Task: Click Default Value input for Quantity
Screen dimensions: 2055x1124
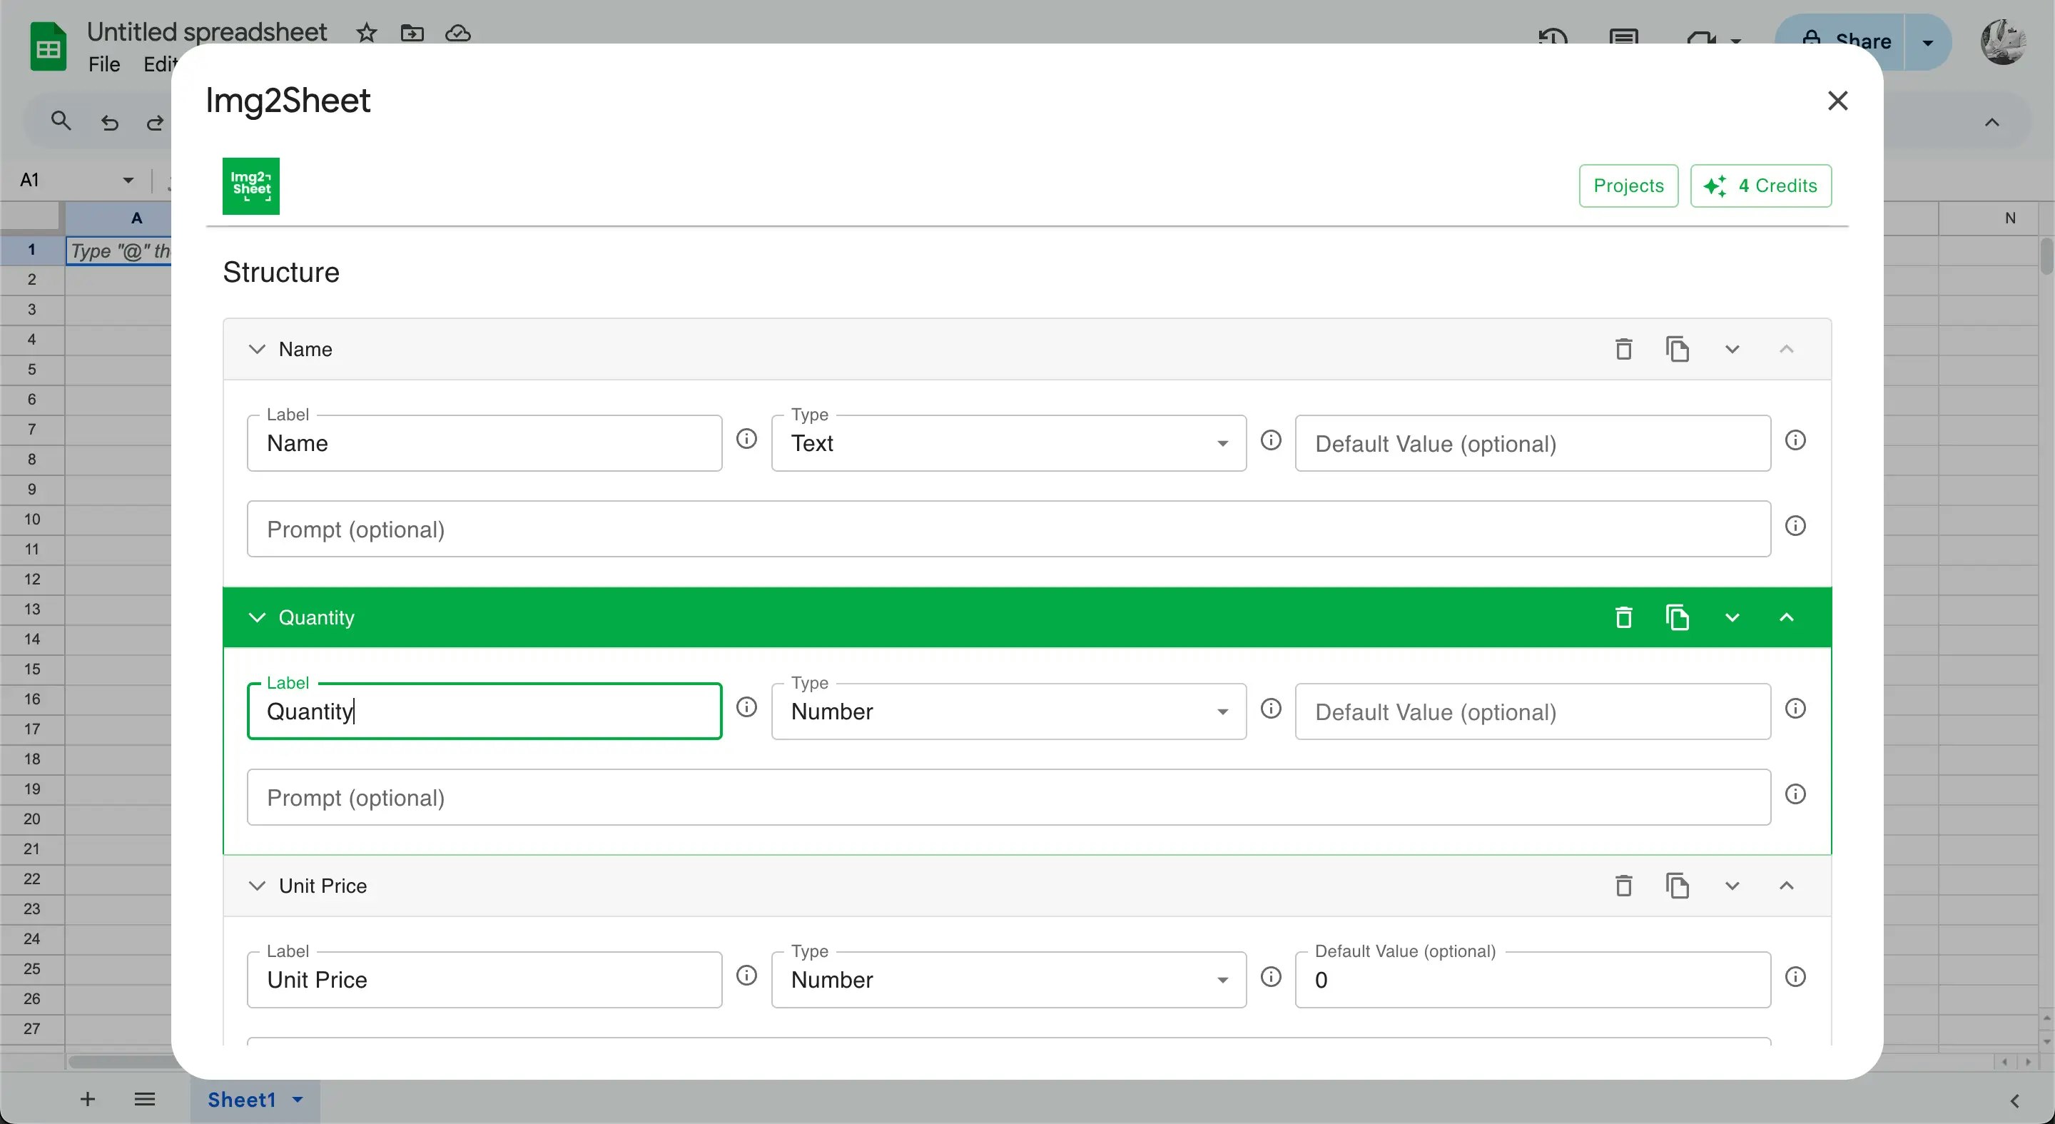Action: tap(1532, 712)
